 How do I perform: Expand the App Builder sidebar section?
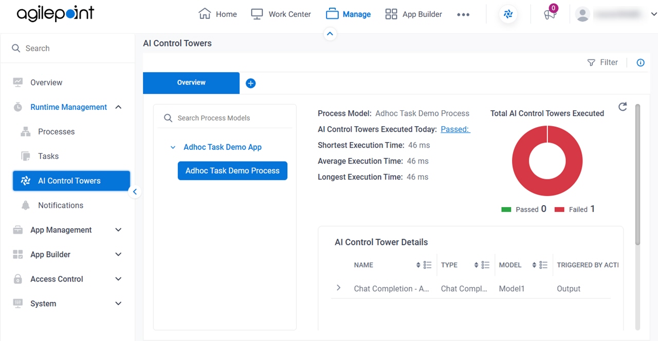118,254
